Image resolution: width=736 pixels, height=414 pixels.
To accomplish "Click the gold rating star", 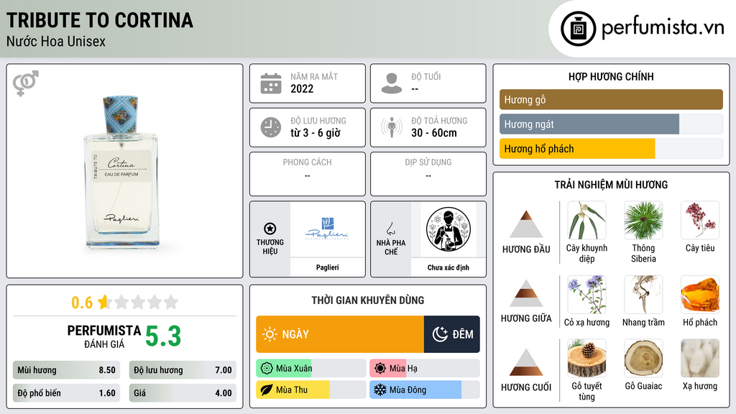I will click(103, 302).
